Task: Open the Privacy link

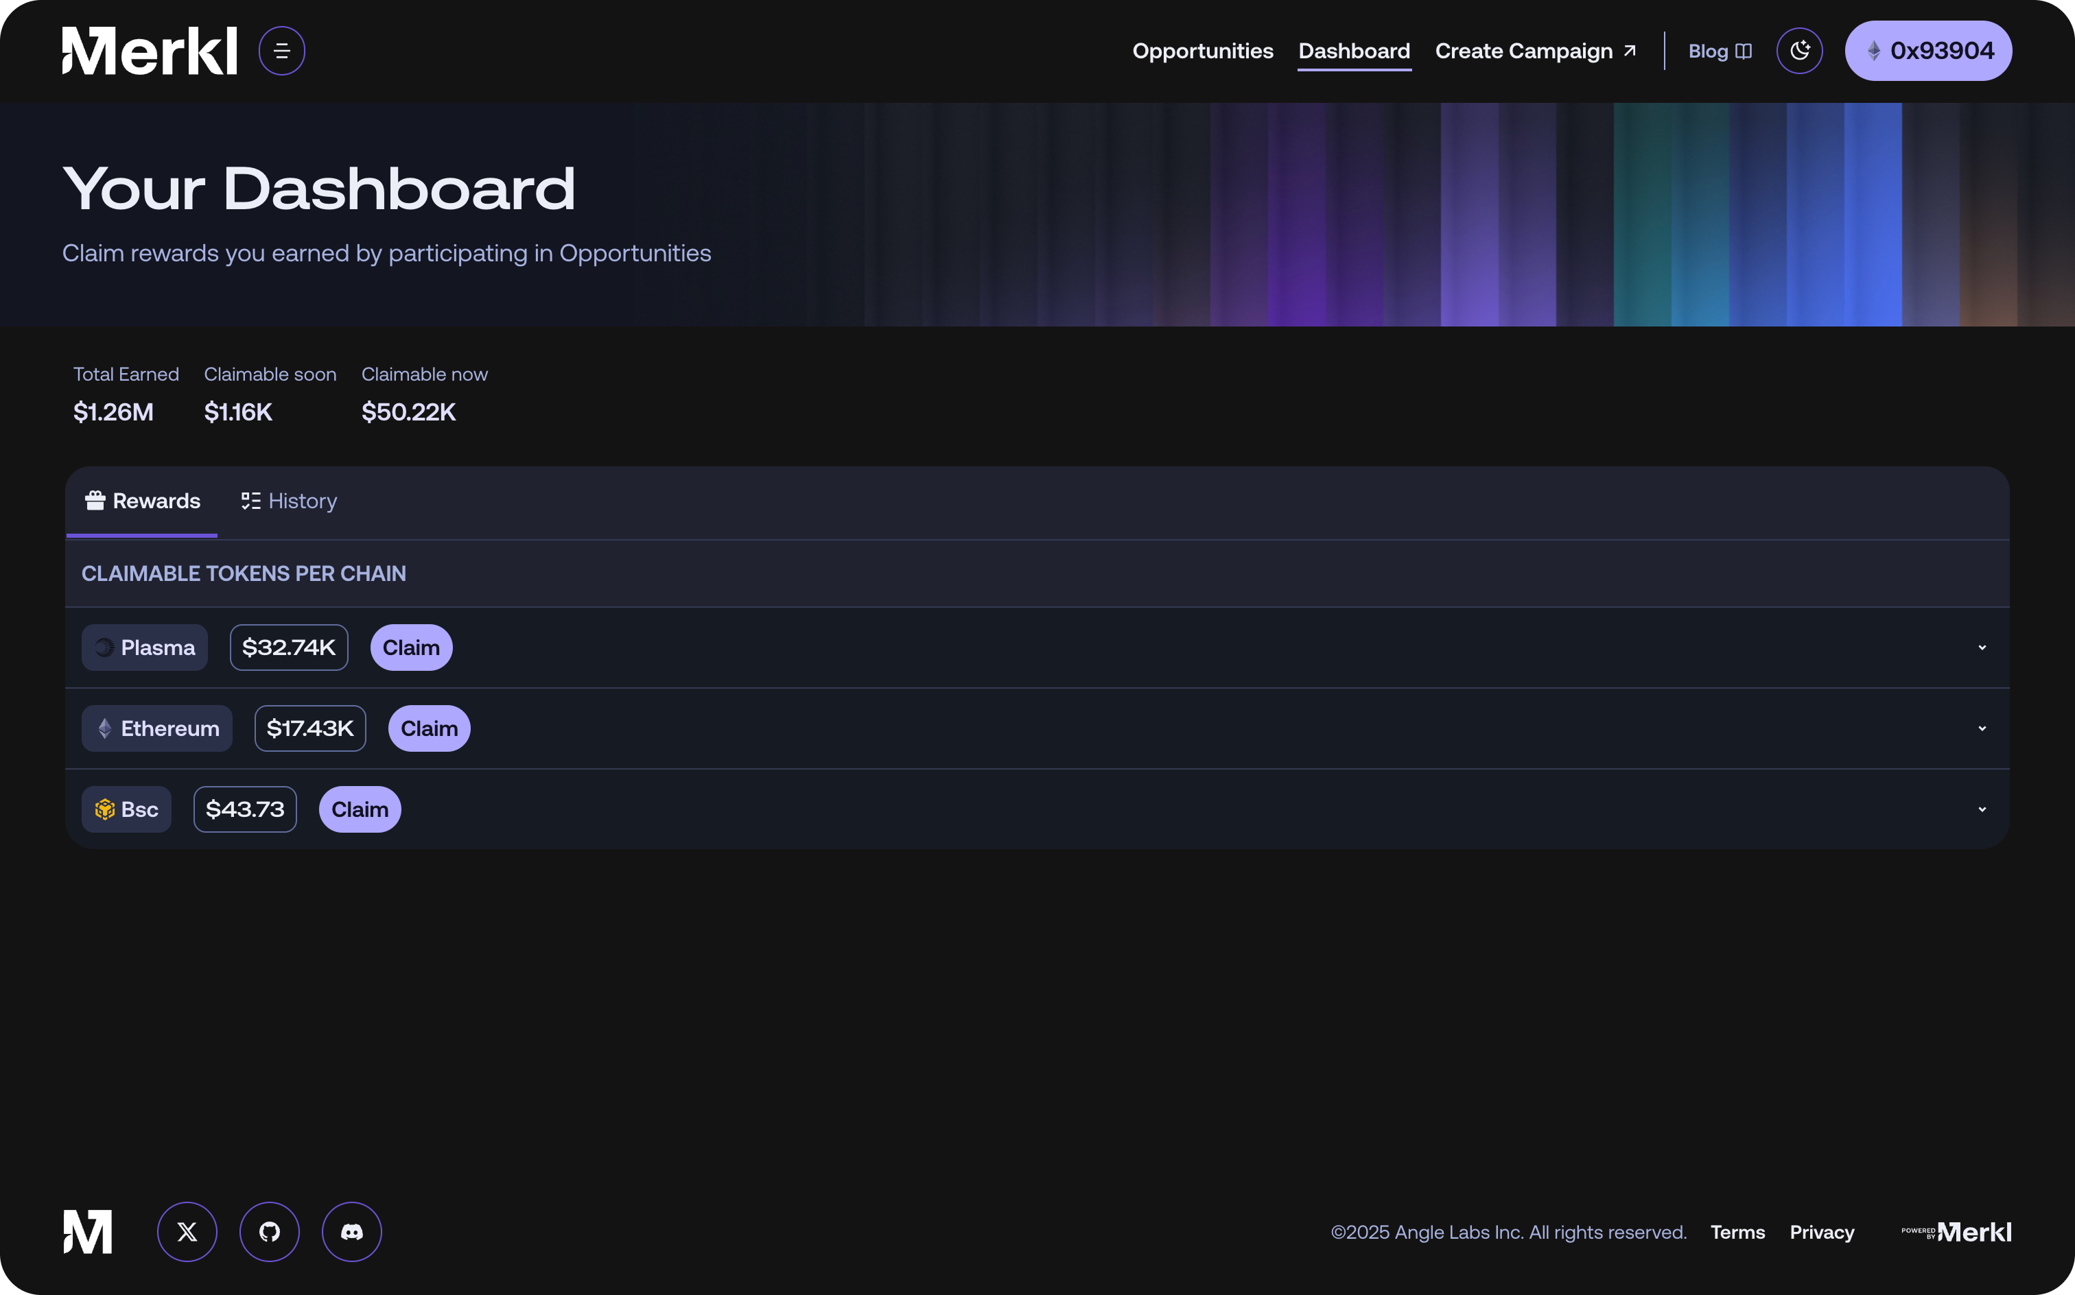Action: pos(1821,1232)
